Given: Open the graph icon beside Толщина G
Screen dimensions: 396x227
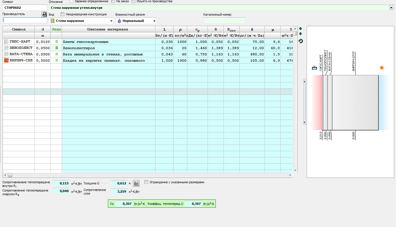Looking at the screenshot, I should (136, 183).
